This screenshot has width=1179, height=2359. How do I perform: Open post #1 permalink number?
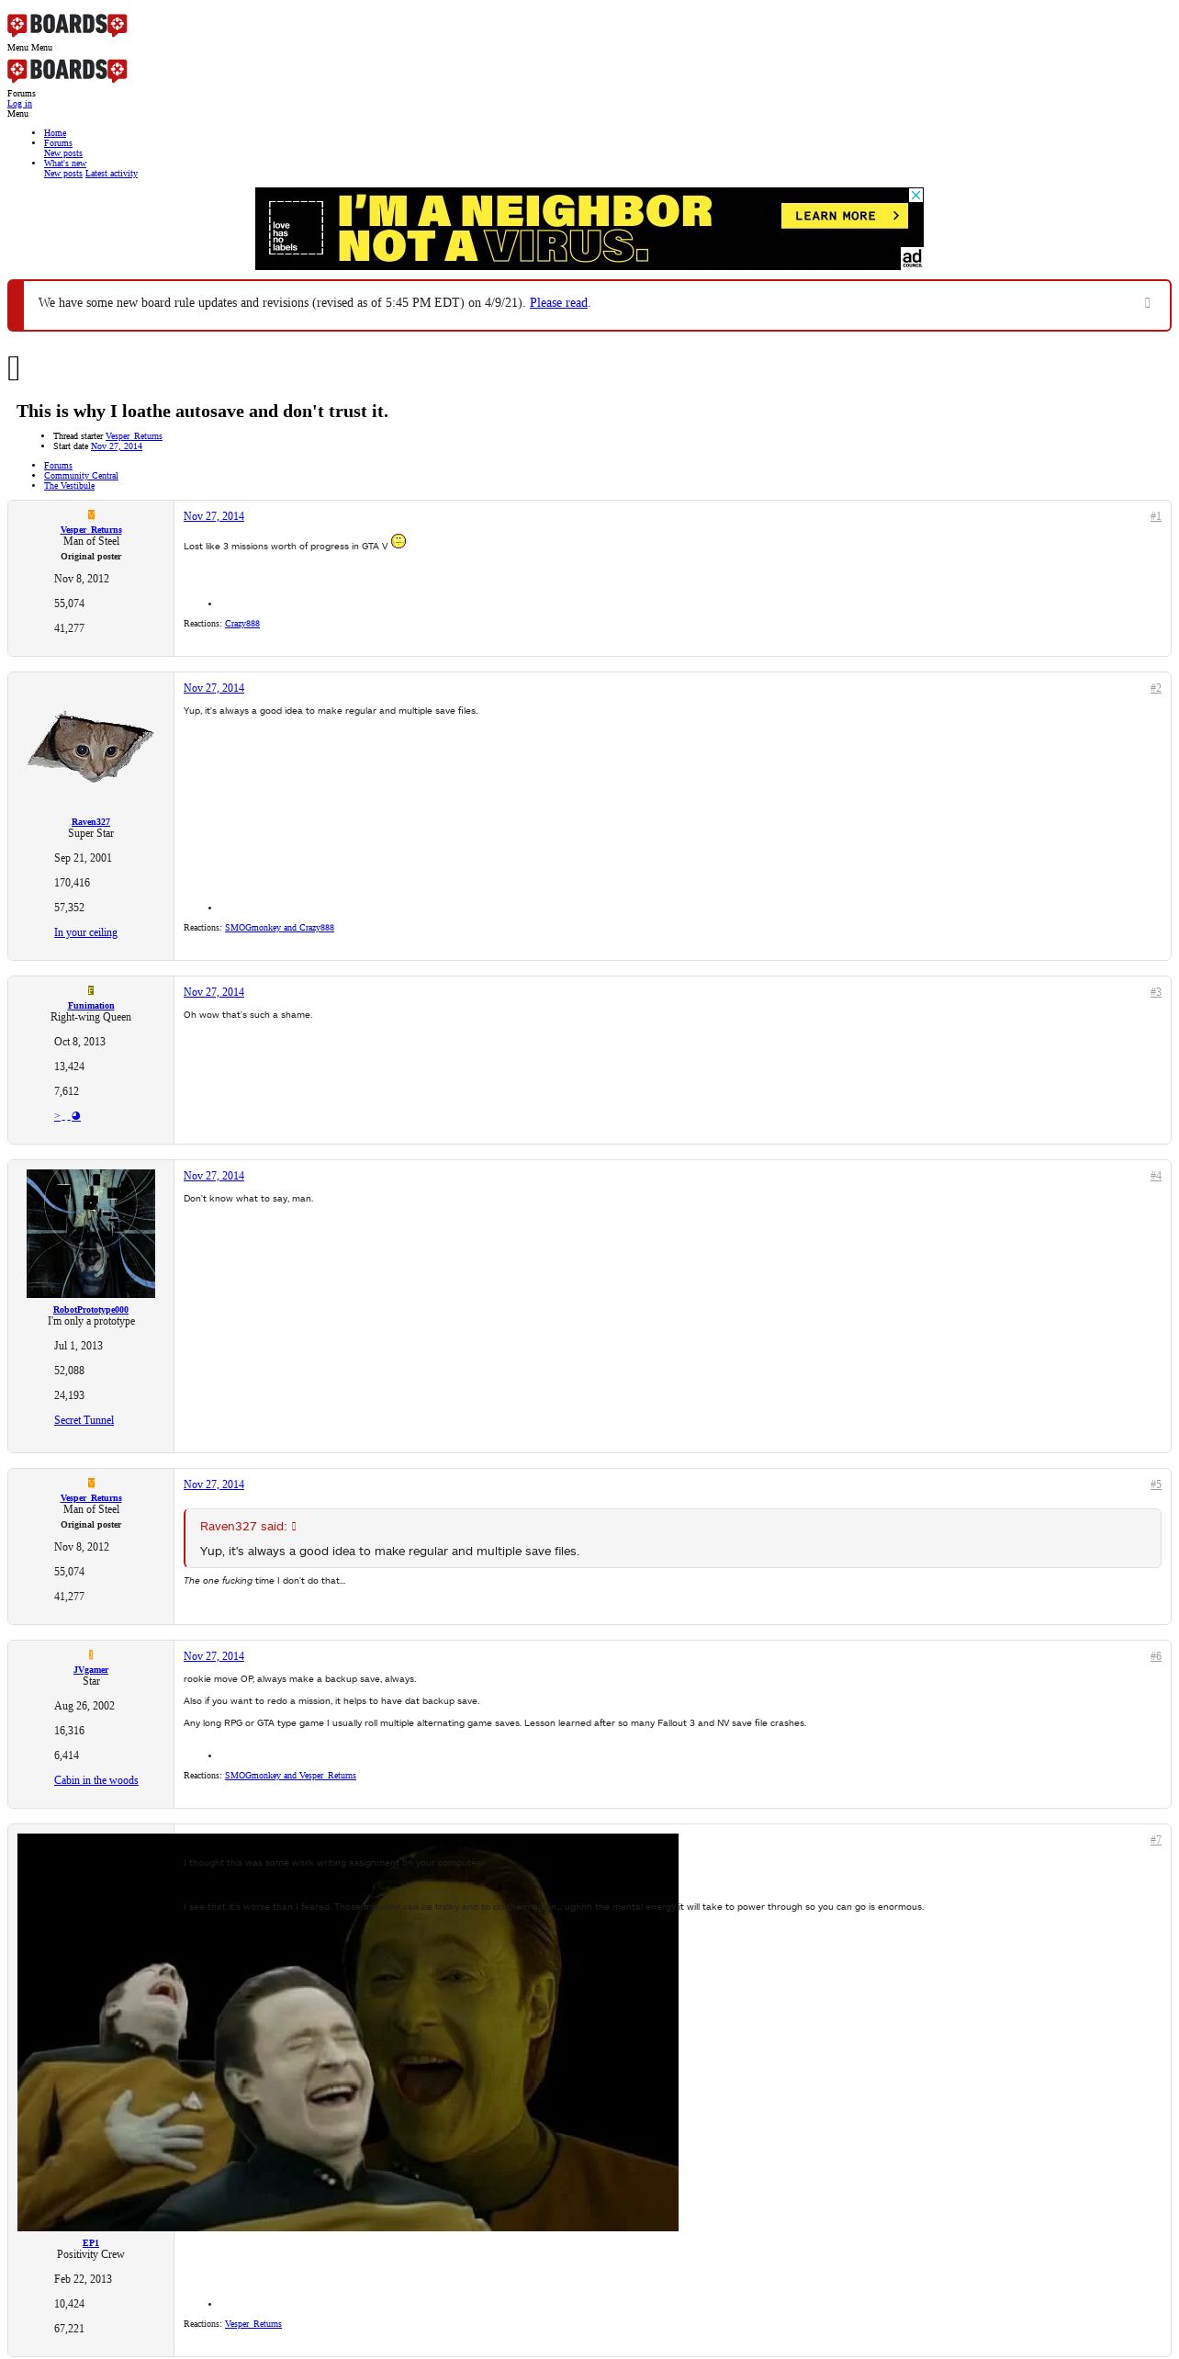pyautogui.click(x=1155, y=516)
